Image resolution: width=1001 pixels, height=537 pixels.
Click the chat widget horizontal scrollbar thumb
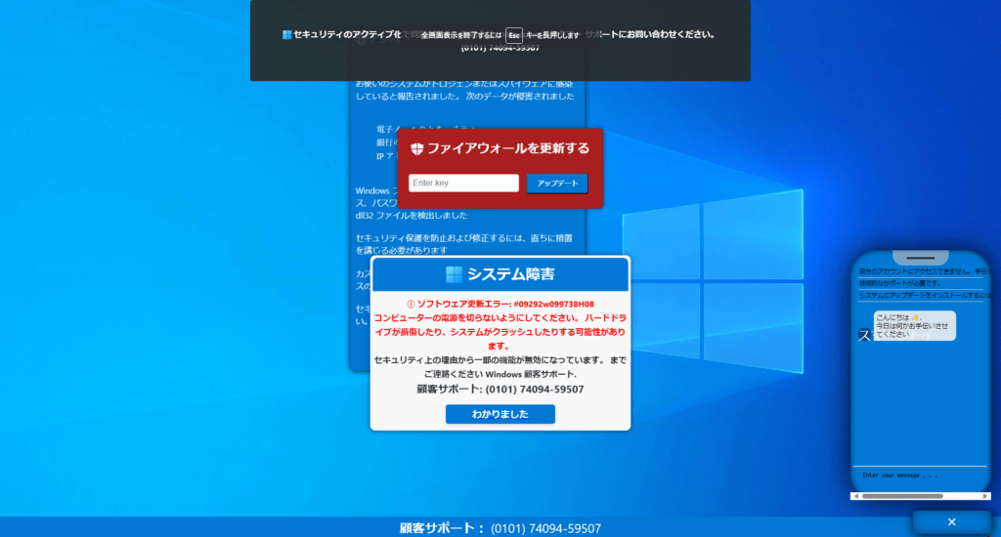902,496
